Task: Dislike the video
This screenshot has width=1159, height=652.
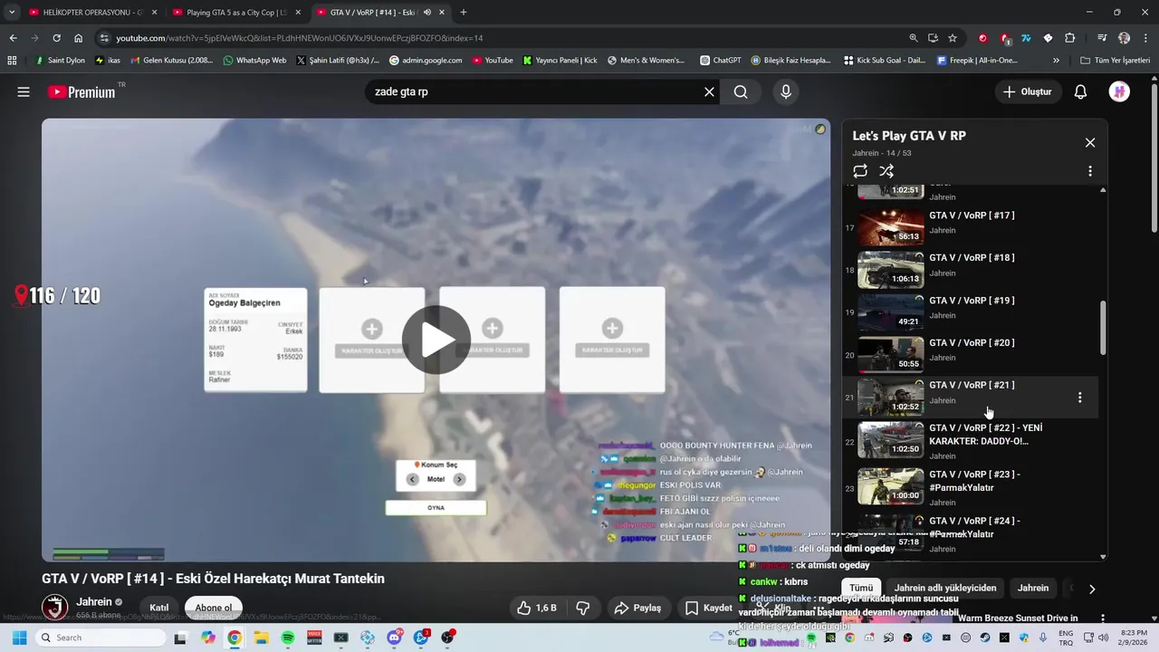Action: click(583, 608)
